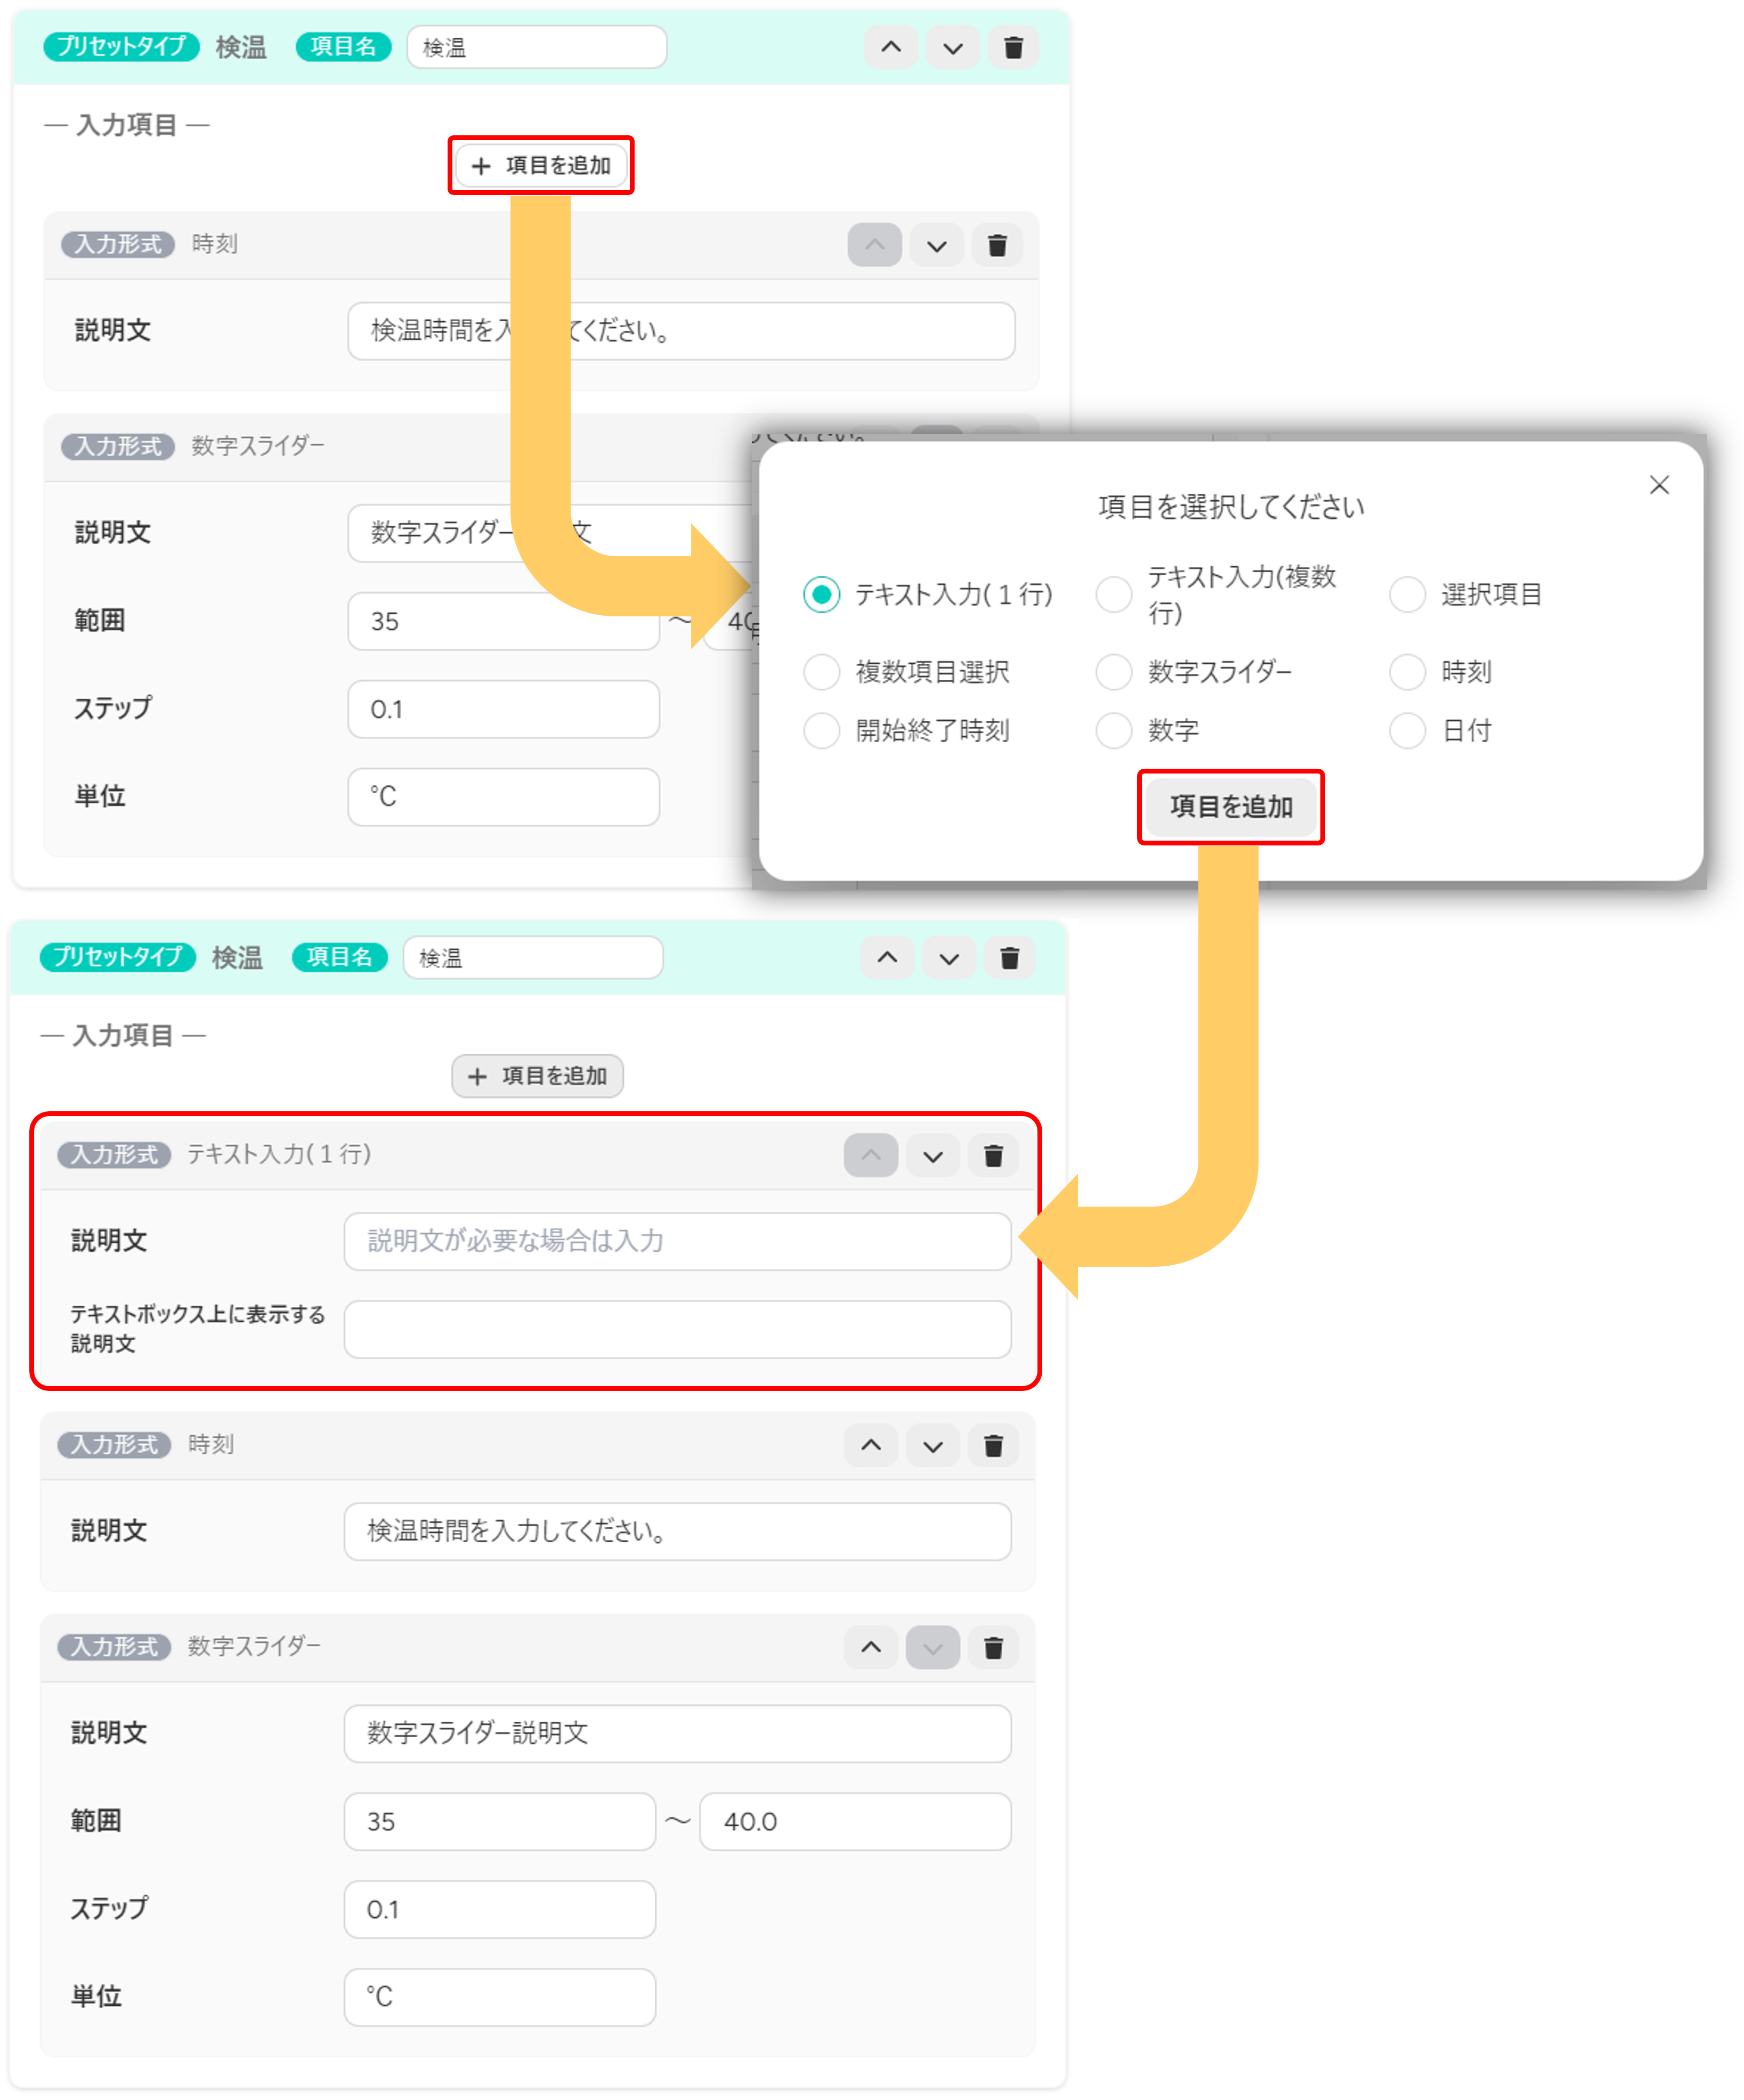
Task: Click 数字スライダー説明文 field in bottom panel
Action: [677, 1734]
